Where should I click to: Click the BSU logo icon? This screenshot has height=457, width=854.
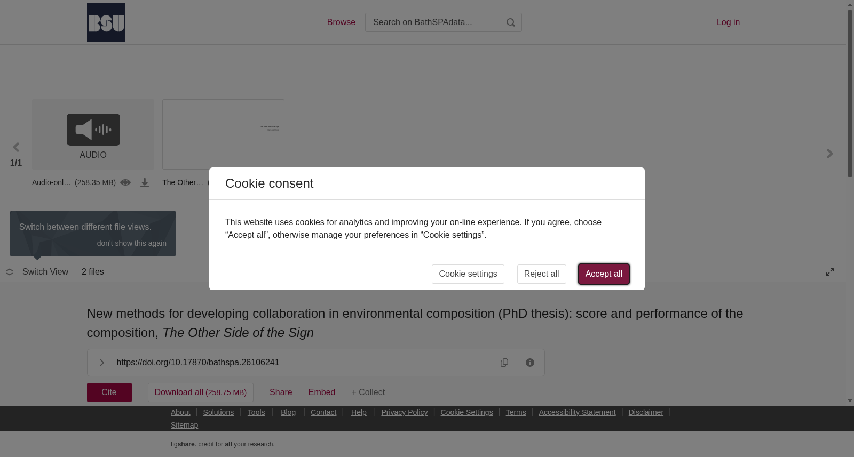click(x=106, y=22)
